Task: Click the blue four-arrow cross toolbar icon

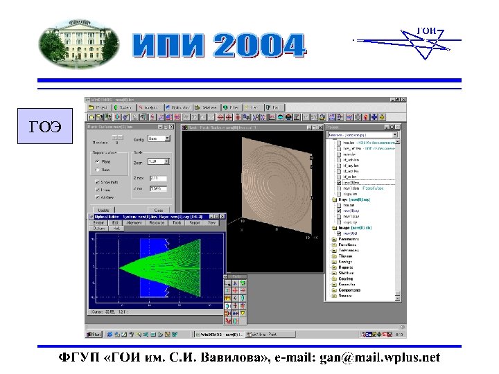Action: [374, 117]
